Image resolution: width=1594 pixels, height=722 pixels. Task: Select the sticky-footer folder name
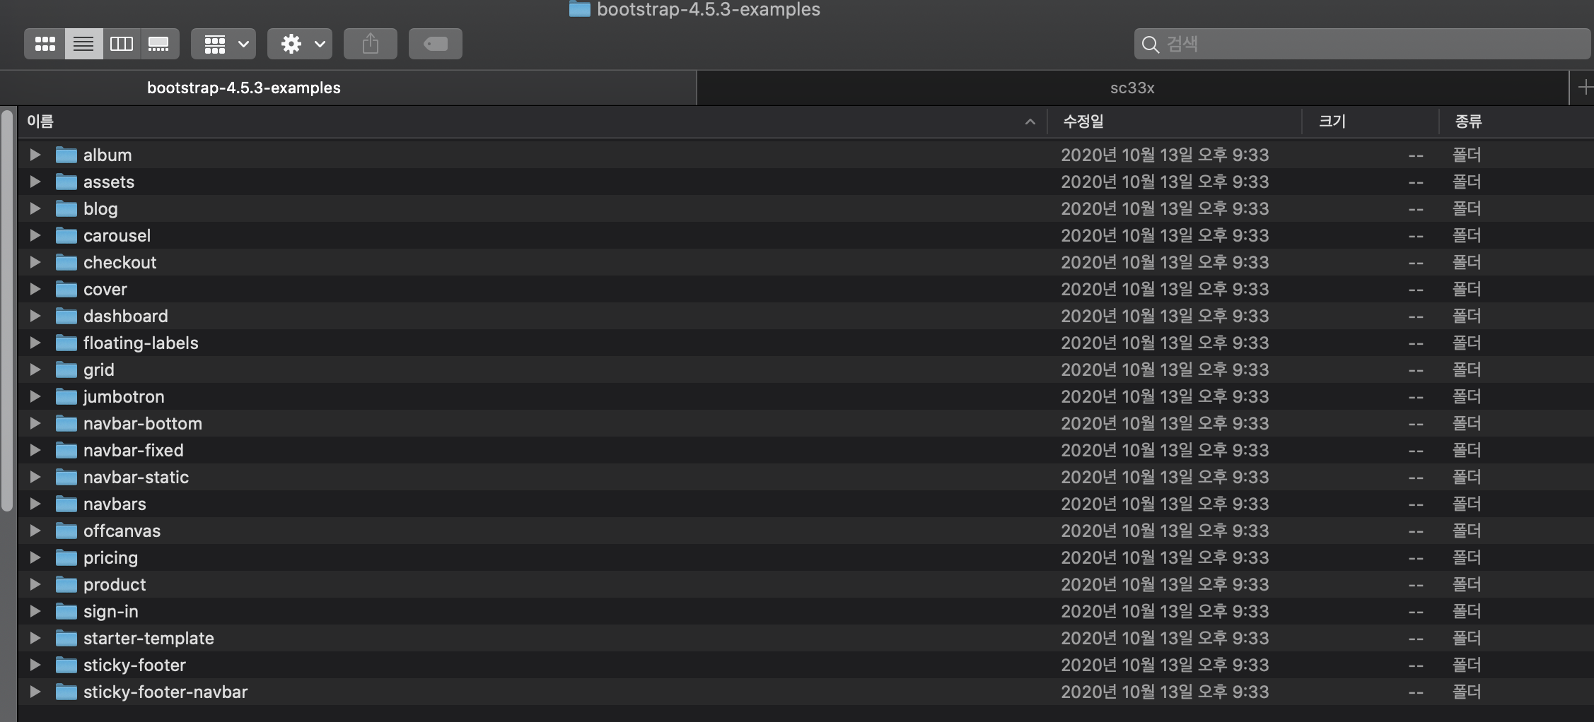[x=134, y=665]
